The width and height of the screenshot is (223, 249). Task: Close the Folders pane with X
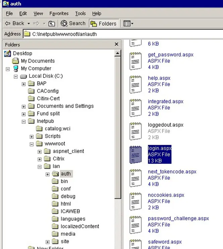click(x=116, y=44)
